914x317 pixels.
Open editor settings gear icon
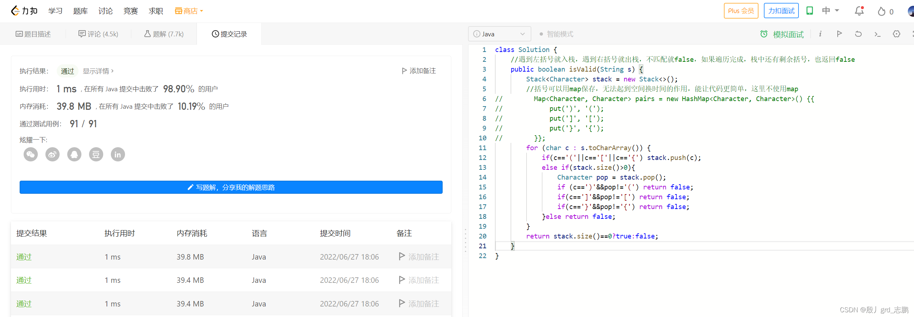point(897,34)
